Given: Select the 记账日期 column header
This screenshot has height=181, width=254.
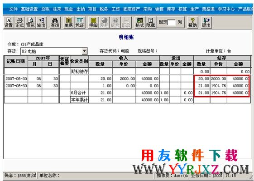Looking at the screenshot, I should point(16,61).
